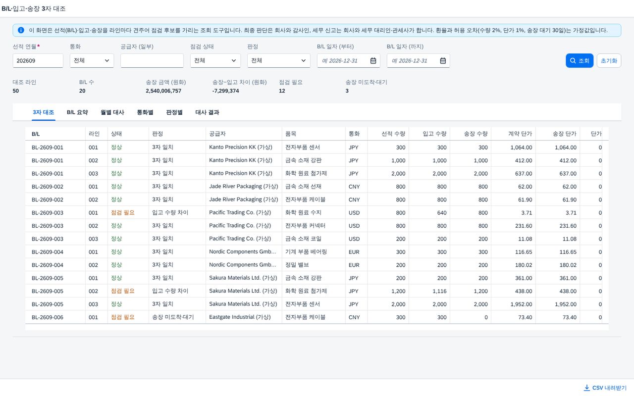634x396 pixels.
Task: Select the 대사 결과 tab
Action: tap(207, 112)
